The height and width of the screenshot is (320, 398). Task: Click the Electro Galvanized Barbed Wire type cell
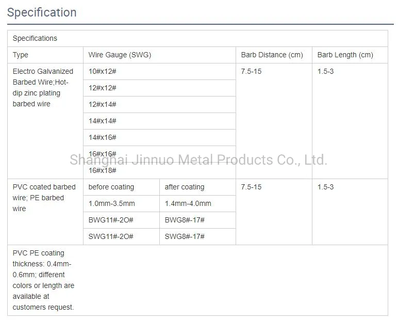pos(43,88)
